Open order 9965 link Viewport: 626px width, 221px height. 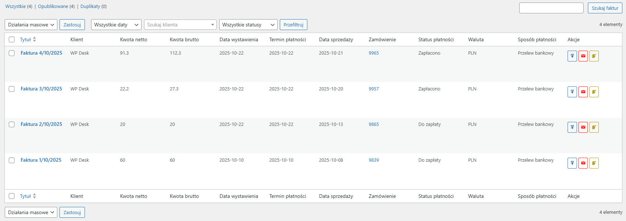click(373, 53)
